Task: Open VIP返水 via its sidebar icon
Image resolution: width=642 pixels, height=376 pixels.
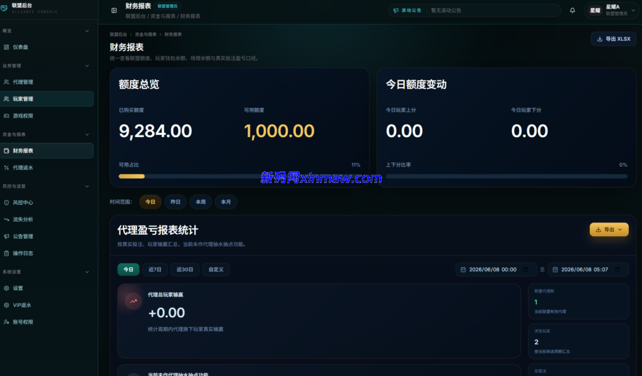Action: point(6,305)
